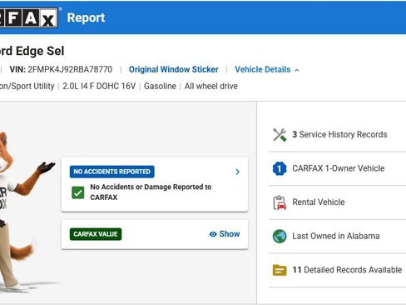Click the yellow folder Detailed Records icon
406x305 pixels.
coord(280,270)
